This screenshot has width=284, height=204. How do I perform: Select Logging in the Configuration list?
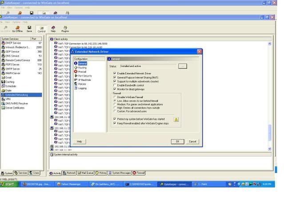pyautogui.click(x=80, y=88)
